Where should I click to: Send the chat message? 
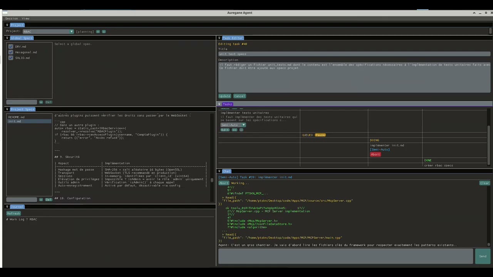tap(483, 256)
